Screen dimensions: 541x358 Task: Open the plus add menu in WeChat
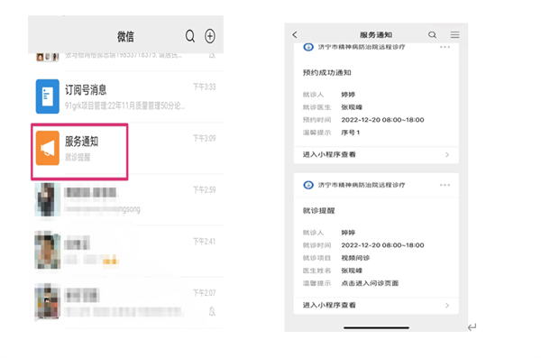click(x=210, y=36)
